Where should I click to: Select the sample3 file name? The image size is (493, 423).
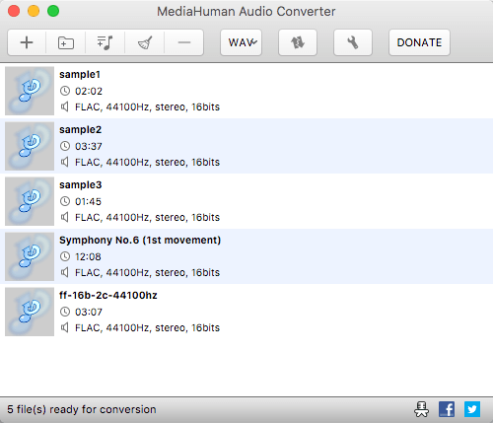[x=80, y=185]
